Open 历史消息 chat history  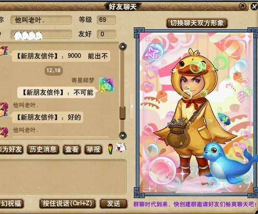[43, 149]
